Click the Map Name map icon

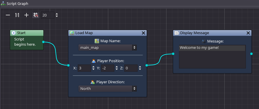[x=97, y=41]
